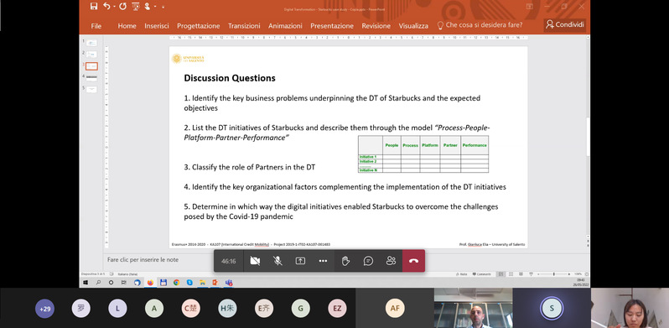Open the File menu
Viewport: 669px width, 328px height.
pos(96,26)
